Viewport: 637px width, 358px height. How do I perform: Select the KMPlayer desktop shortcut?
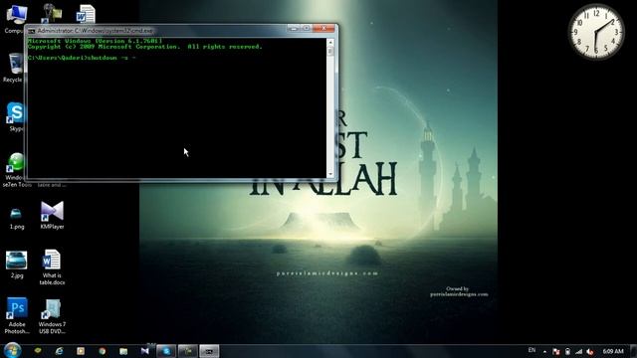pos(52,215)
